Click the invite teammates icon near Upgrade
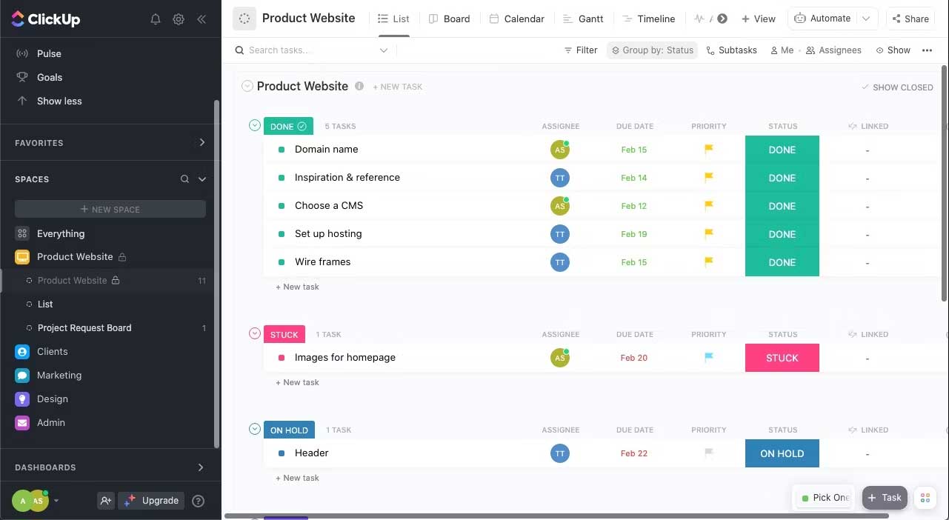Screen dimensions: 949x520 [x=106, y=501]
